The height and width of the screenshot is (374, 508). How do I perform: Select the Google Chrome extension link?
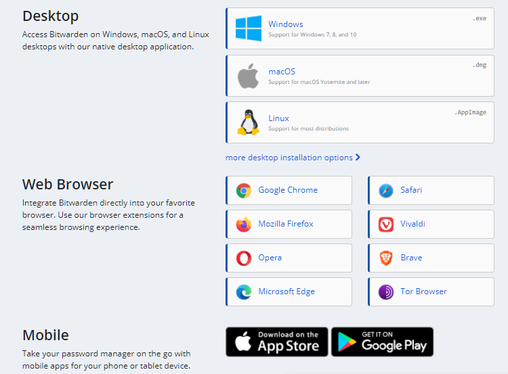pyautogui.click(x=289, y=190)
